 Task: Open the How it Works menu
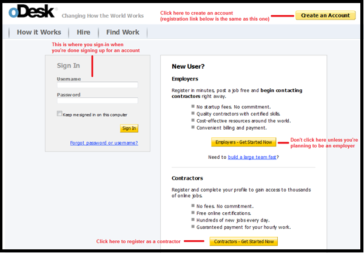pyautogui.click(x=39, y=32)
